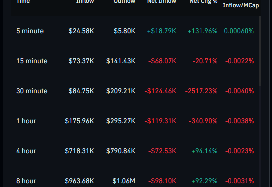The width and height of the screenshot is (272, 187).
Task: Click the -0.0040% Inflow/MCap value
Action: 240,91
